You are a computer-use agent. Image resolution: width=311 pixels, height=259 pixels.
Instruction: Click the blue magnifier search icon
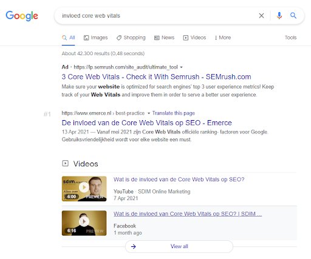pyautogui.click(x=293, y=15)
